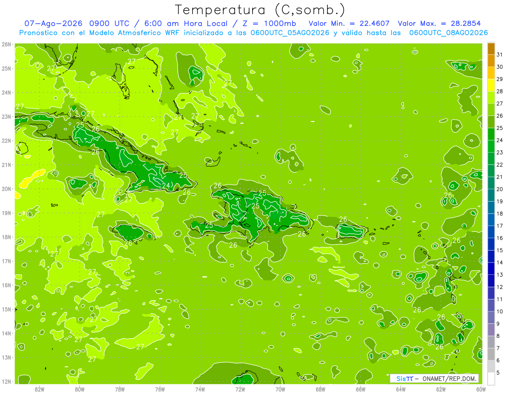Click the '0600UTC_05AGO2026' initialization time
Image resolution: width=511 pixels, height=395 pixels.
pos(290,33)
